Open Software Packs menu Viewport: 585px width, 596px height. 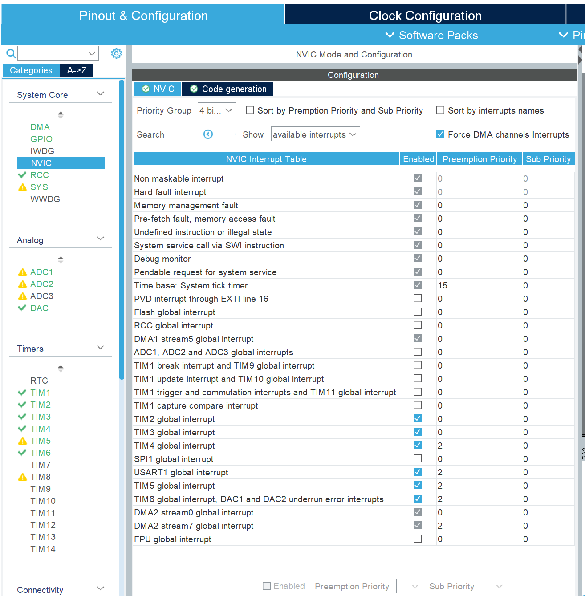click(x=431, y=35)
